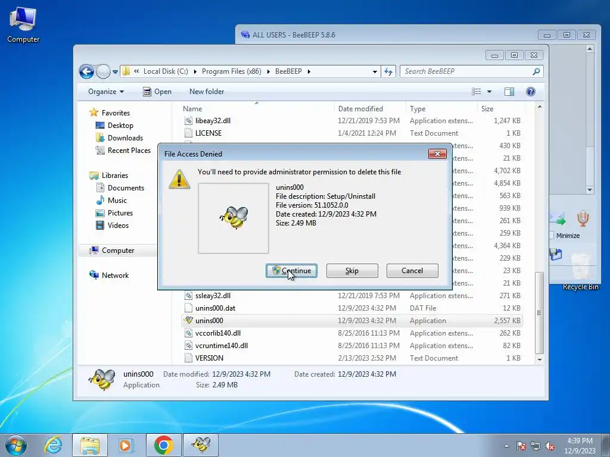Click the microphone icon in BeeBEEP window

click(x=583, y=219)
